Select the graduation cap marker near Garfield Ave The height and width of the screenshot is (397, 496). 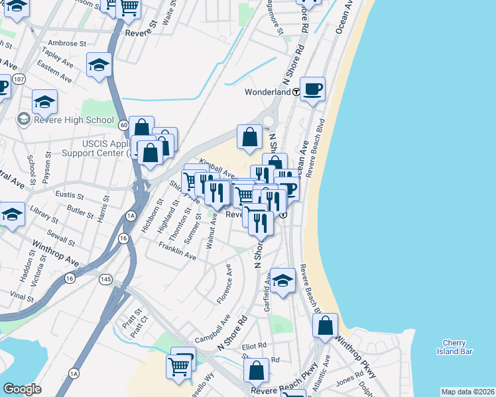click(282, 282)
